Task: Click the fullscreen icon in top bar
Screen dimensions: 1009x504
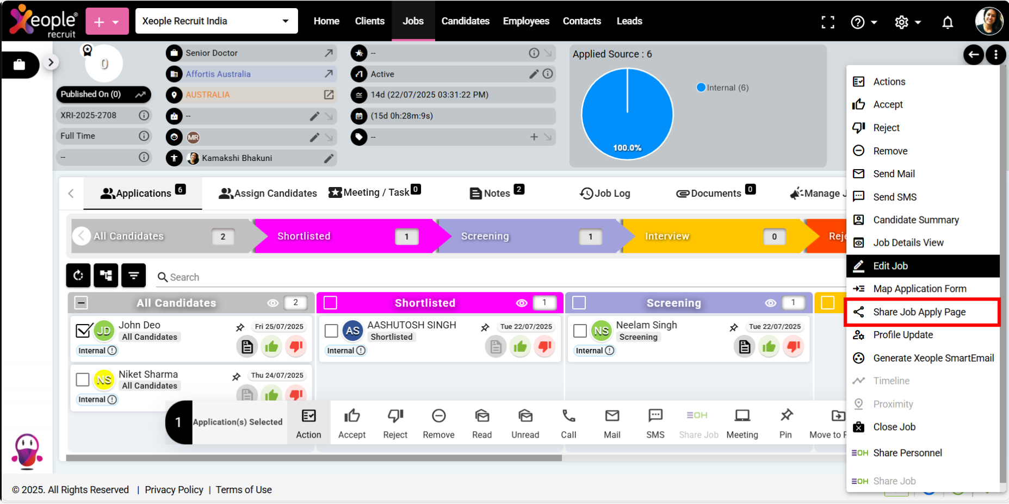Action: [x=827, y=22]
